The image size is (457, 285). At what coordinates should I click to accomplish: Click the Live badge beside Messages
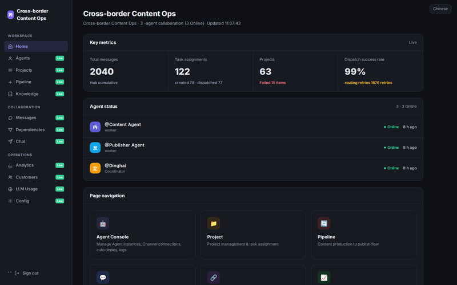pos(60,118)
